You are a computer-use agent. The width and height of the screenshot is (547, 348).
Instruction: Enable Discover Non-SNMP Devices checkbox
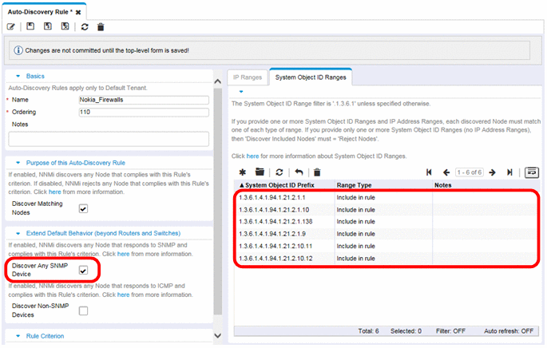tap(83, 310)
